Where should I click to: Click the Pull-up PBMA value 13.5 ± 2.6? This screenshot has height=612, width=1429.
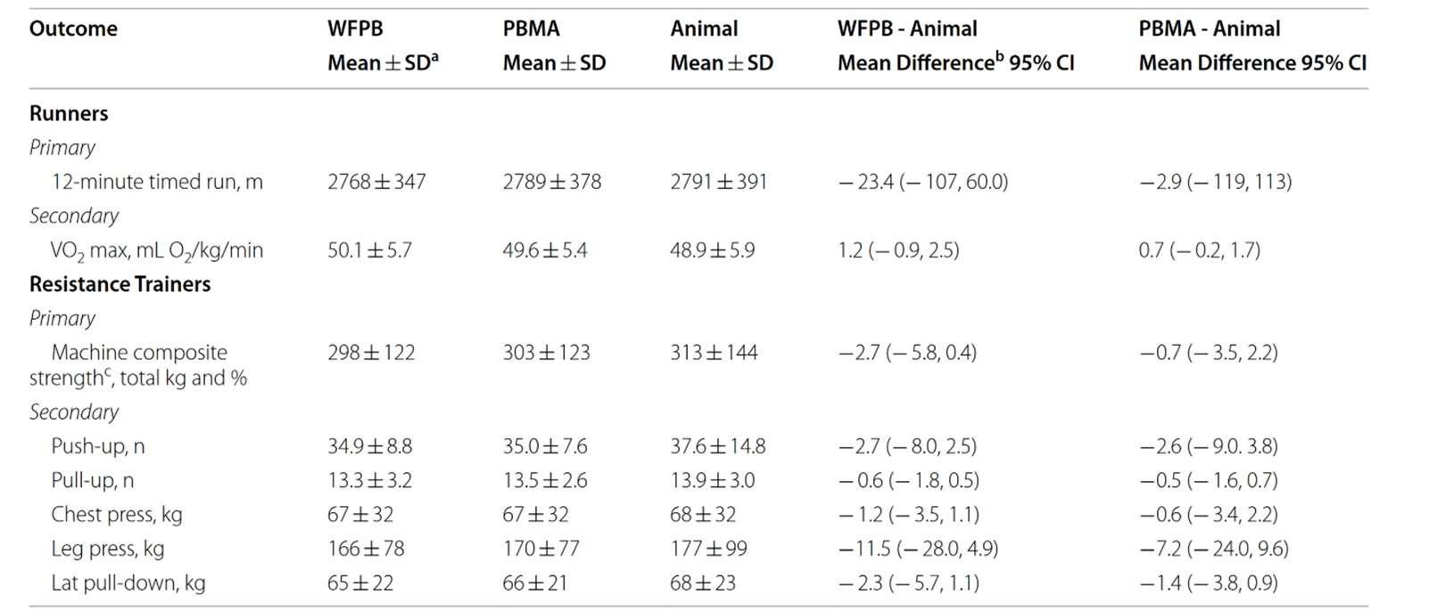coord(545,480)
